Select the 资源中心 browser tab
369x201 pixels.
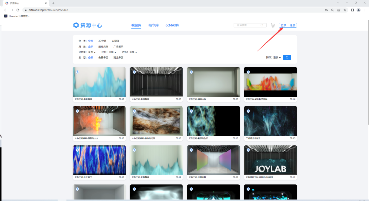[26, 3]
